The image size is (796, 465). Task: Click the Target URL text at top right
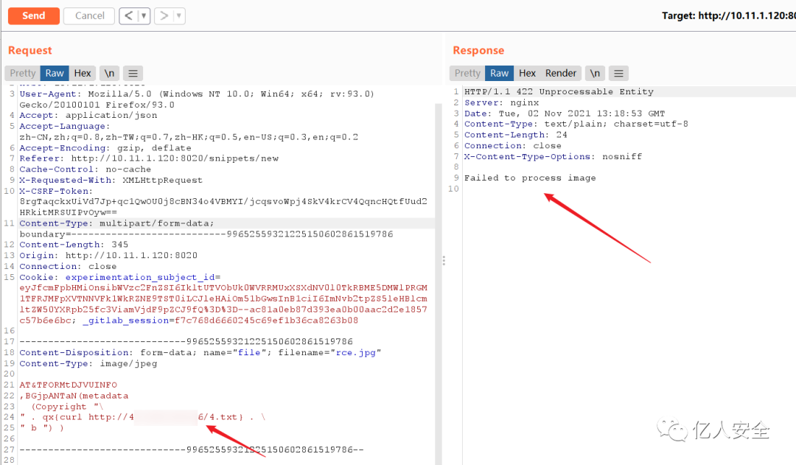click(x=728, y=15)
